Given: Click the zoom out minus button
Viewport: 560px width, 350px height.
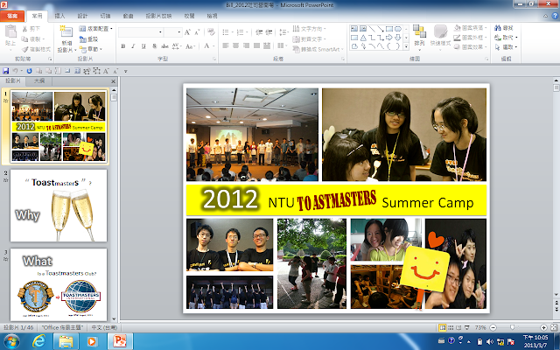Looking at the screenshot, I should pyautogui.click(x=493, y=327).
